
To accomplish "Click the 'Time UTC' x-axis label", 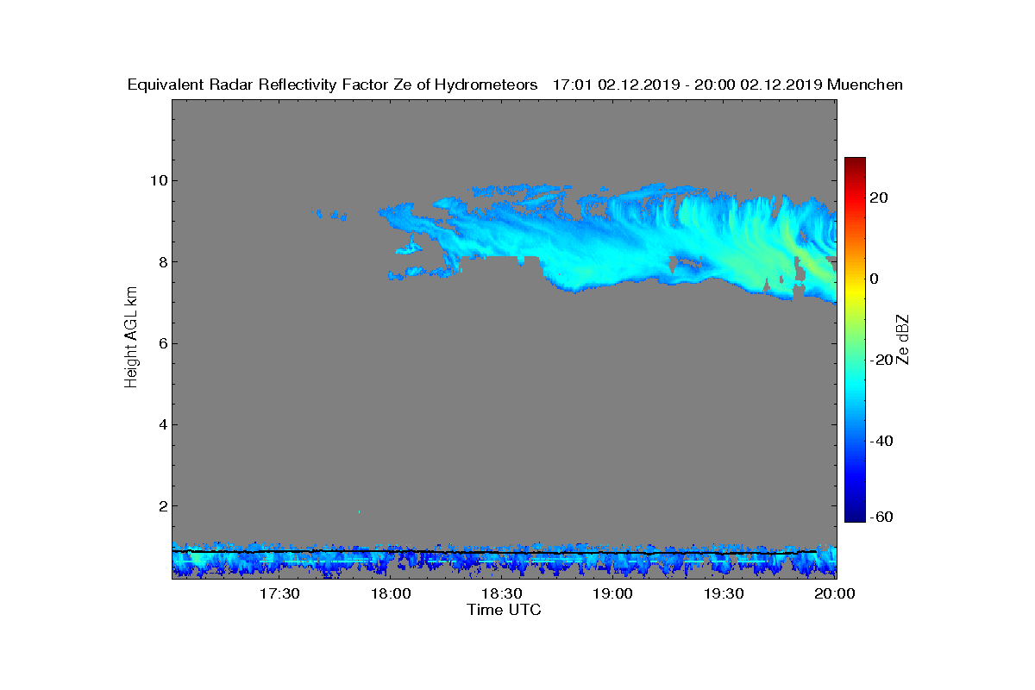I will point(505,610).
